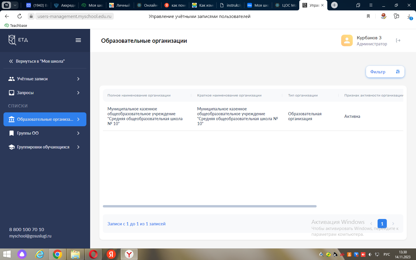Screen dimensions: 416x260
Task: Click Записи с 1 до 1 из 1 записей text
Action: tap(136, 224)
